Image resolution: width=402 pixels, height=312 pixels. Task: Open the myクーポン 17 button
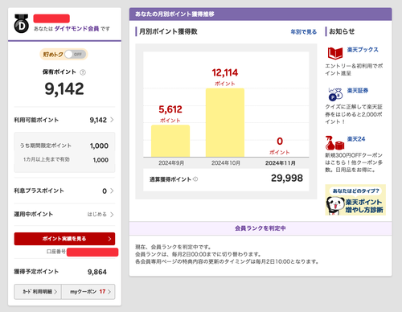point(88,292)
